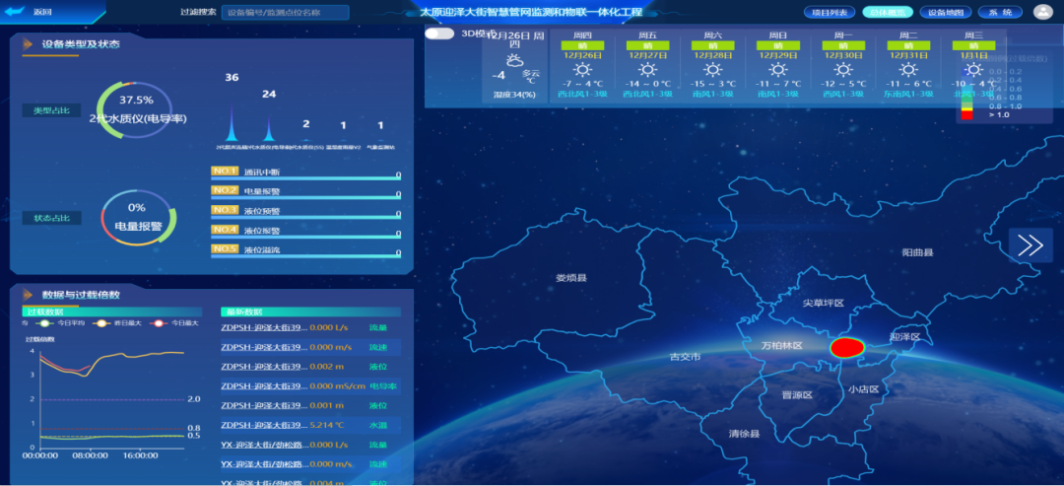The image size is (1064, 486).
Task: Click the sun icon for 12月30日
Action: [842, 69]
